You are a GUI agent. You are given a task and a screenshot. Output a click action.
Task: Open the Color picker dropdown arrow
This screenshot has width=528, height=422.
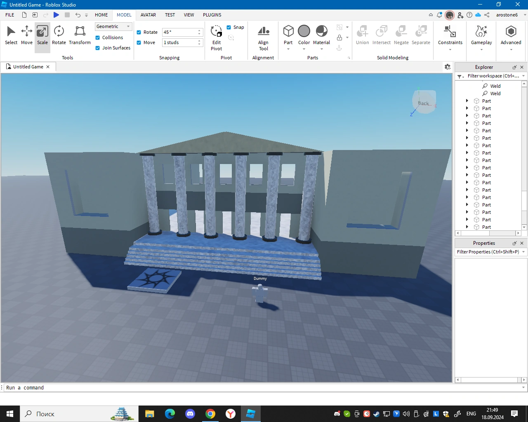point(304,49)
